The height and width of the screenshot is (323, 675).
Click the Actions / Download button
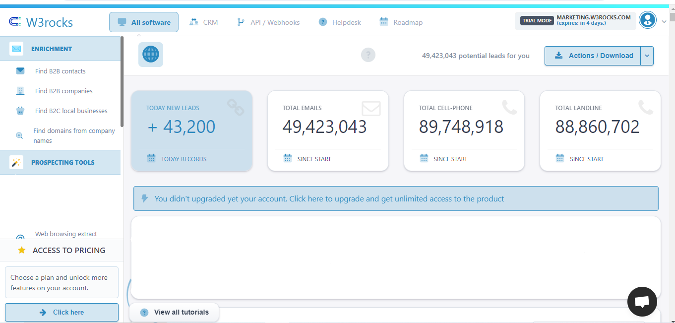(x=593, y=56)
